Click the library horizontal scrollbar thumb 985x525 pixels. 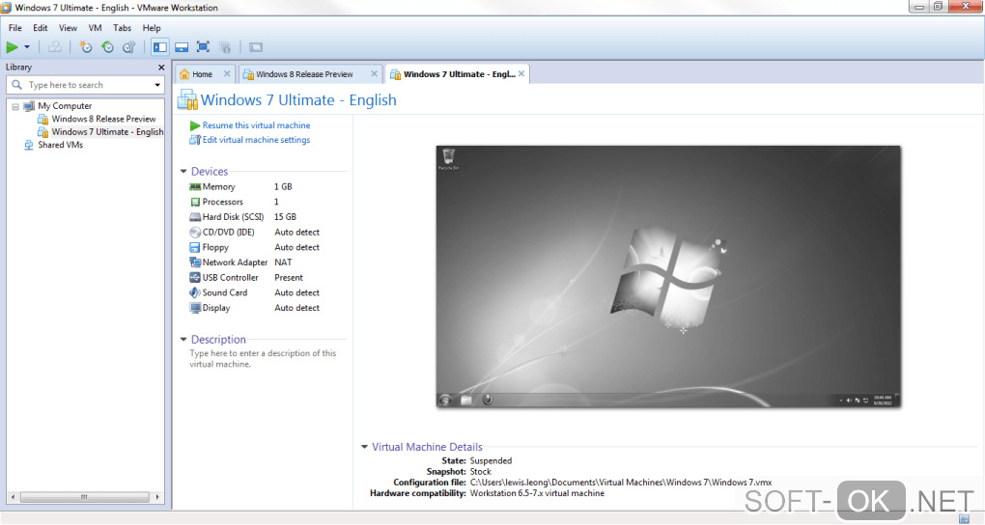[84, 497]
